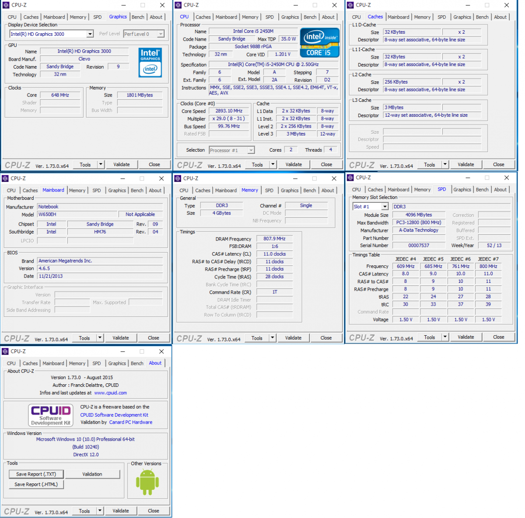
Task: Click the Intel Graphics logo in Graphics window
Action: click(x=150, y=63)
